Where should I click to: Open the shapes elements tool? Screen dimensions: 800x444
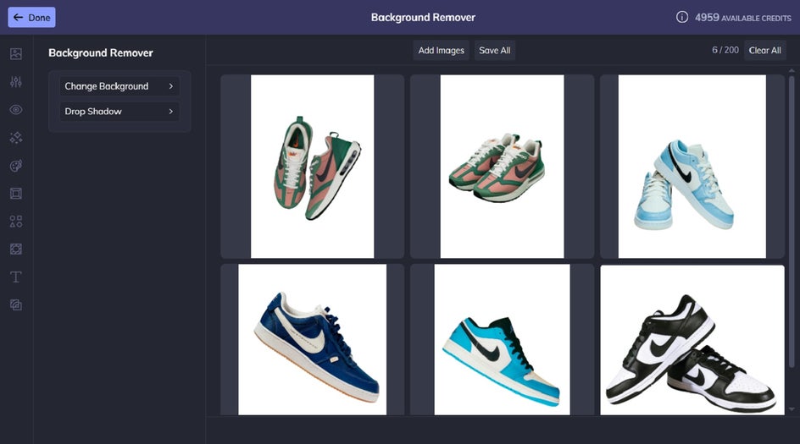16,221
